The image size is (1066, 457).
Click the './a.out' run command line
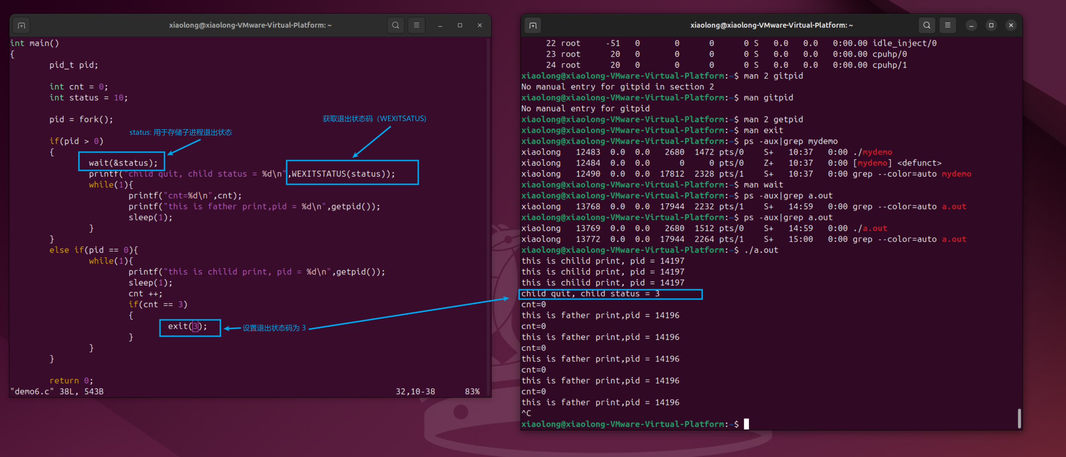pyautogui.click(x=650, y=250)
